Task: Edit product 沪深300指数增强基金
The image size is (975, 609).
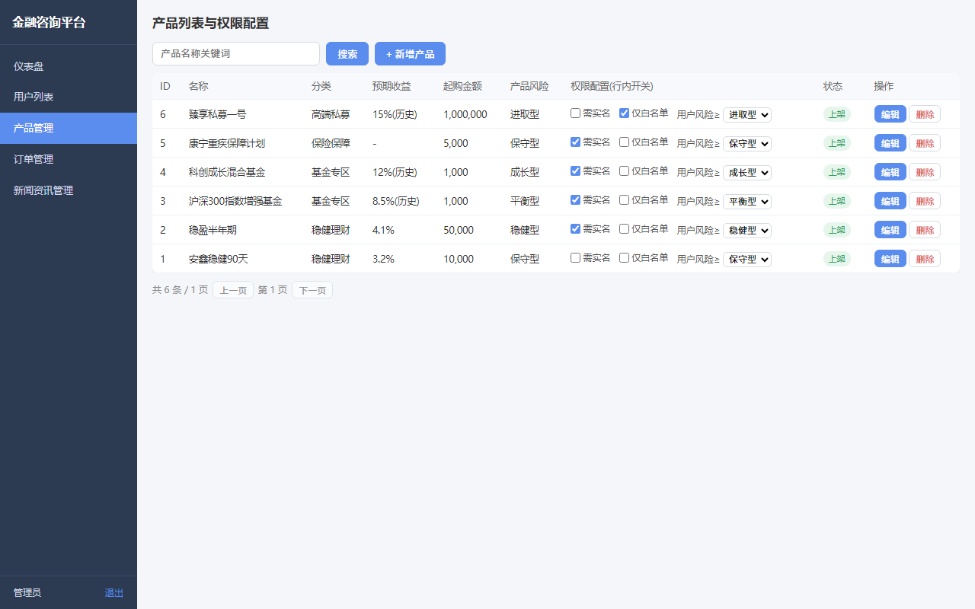Action: point(890,201)
